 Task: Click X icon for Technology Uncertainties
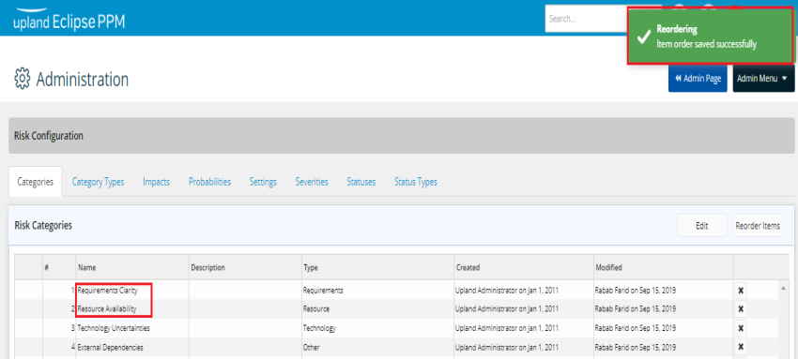click(x=741, y=328)
